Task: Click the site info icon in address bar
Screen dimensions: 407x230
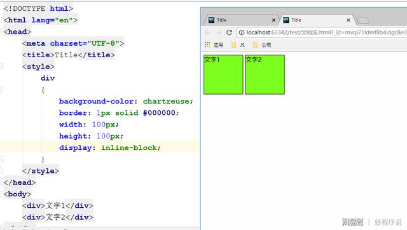Action: [242, 32]
